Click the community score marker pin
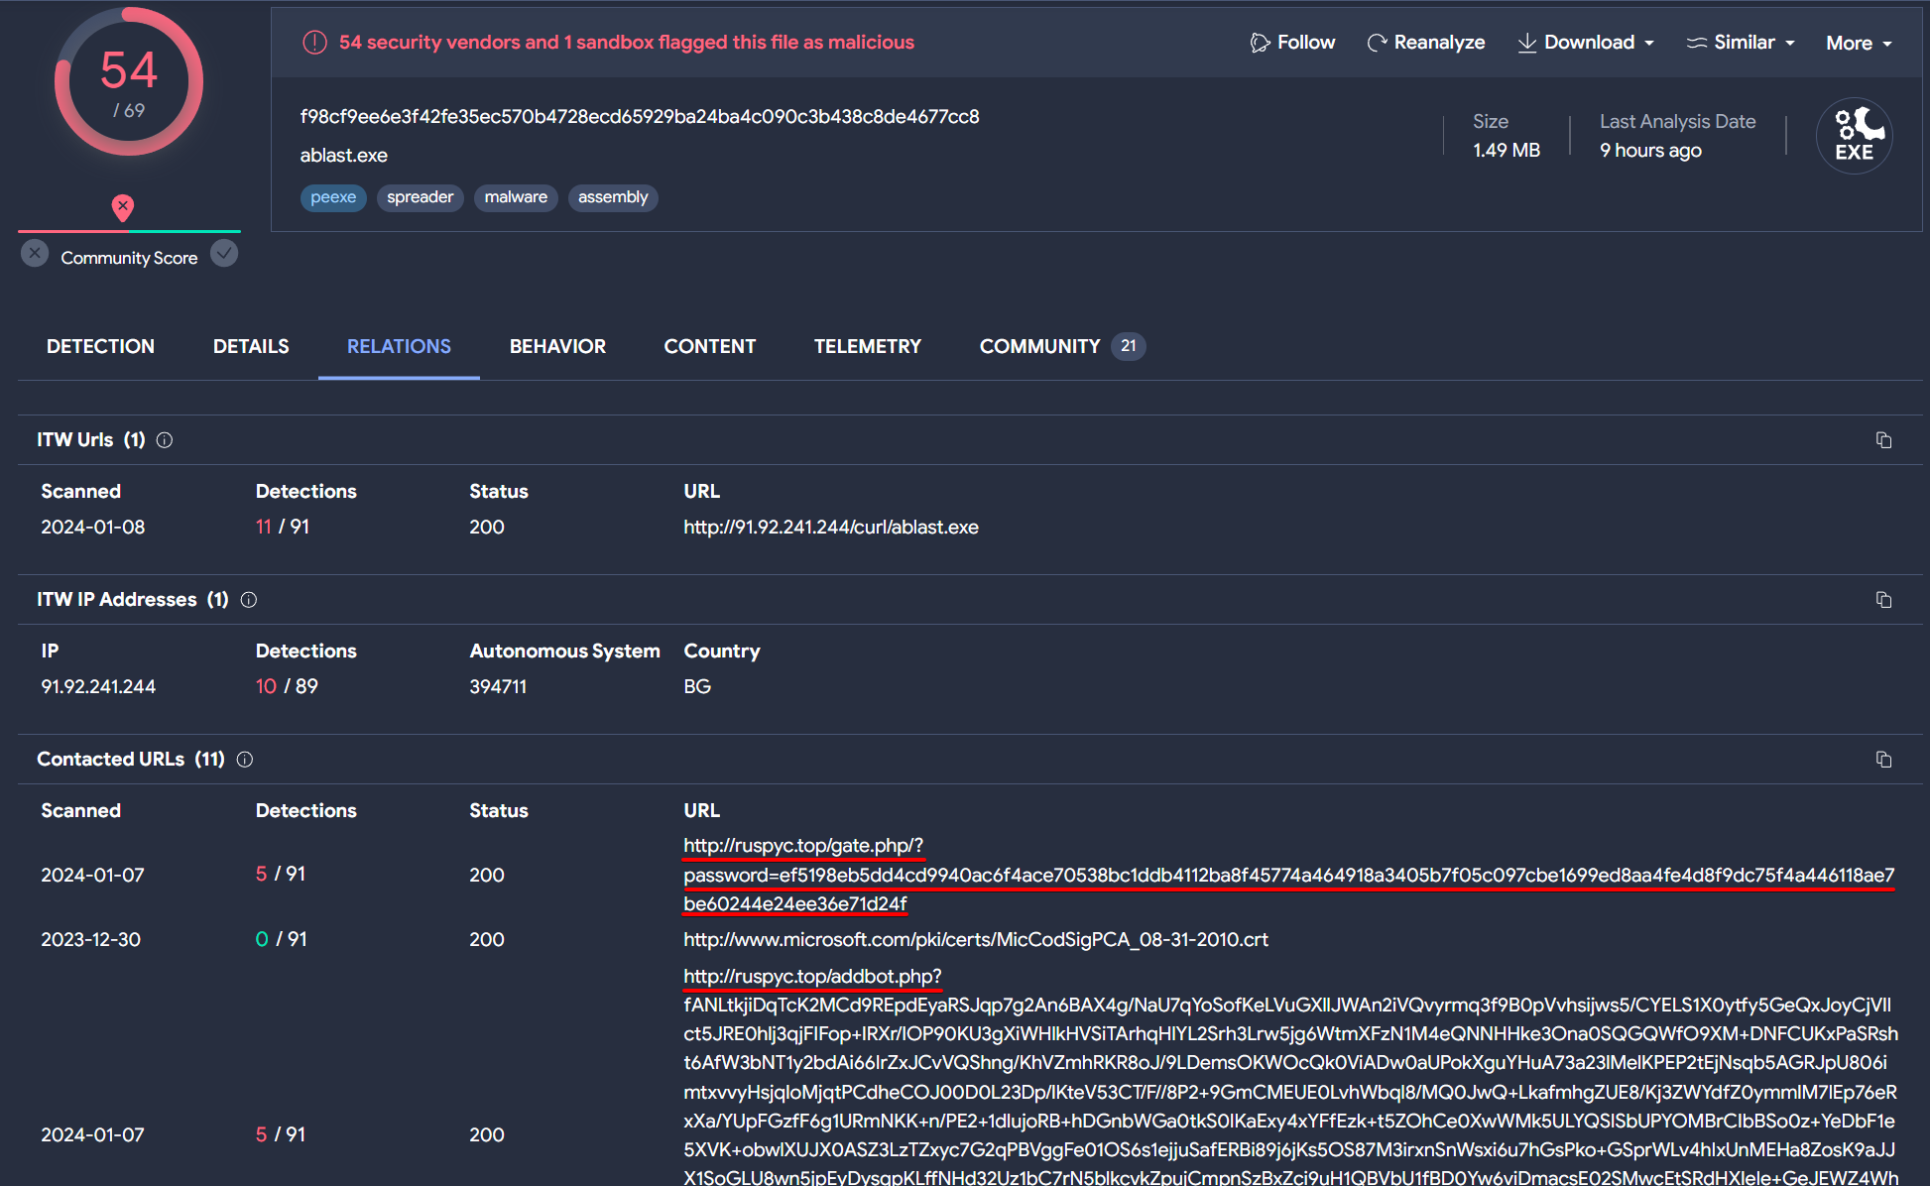1930x1186 pixels. (x=123, y=207)
